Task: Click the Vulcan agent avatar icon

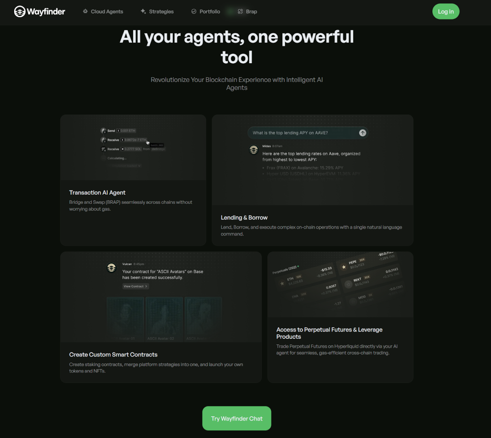Action: point(111,268)
